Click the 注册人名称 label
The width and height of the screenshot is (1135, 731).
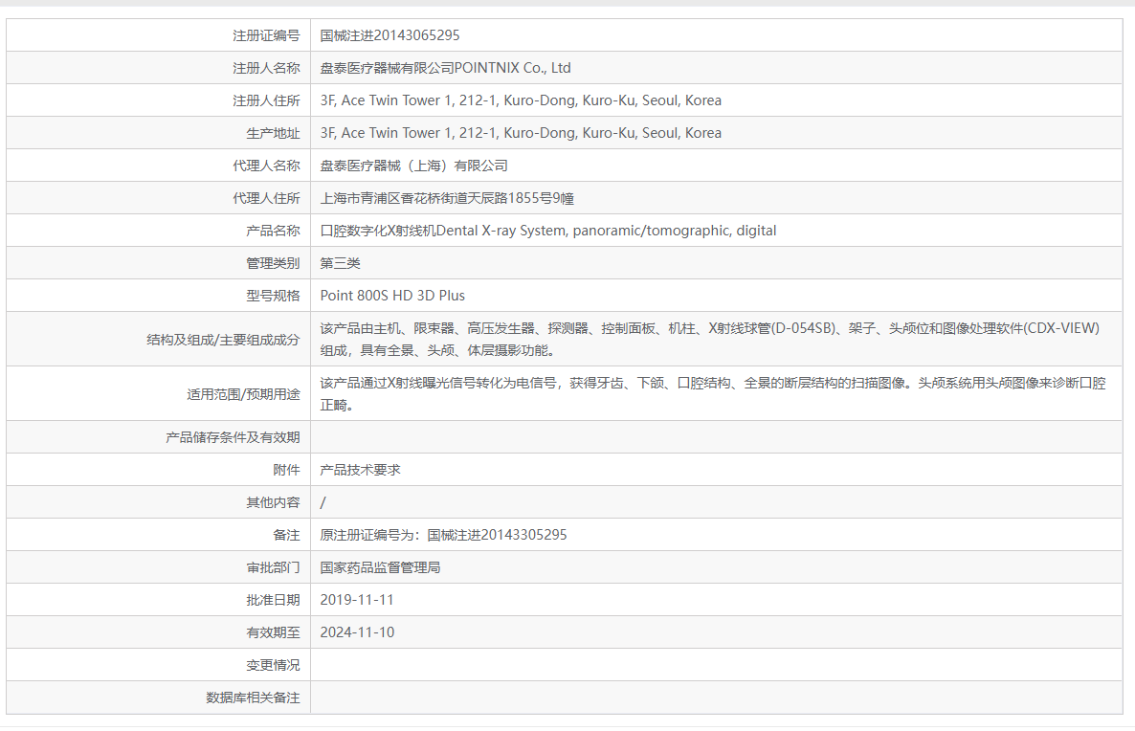coord(266,68)
